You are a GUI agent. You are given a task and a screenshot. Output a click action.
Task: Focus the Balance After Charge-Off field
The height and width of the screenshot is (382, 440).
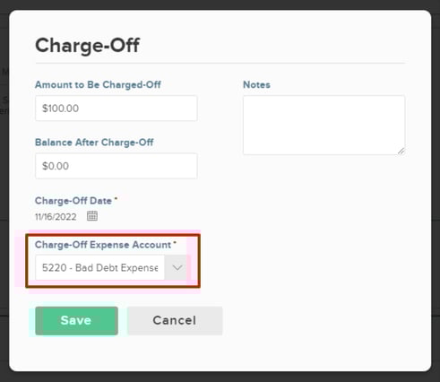(x=116, y=166)
